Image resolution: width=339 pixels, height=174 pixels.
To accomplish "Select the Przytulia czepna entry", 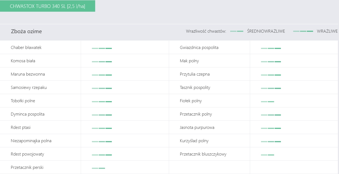I will click(x=195, y=74).
